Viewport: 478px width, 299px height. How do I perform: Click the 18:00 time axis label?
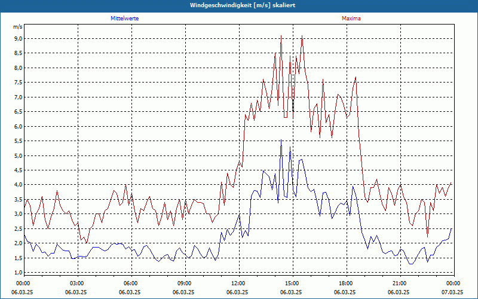coord(347,283)
